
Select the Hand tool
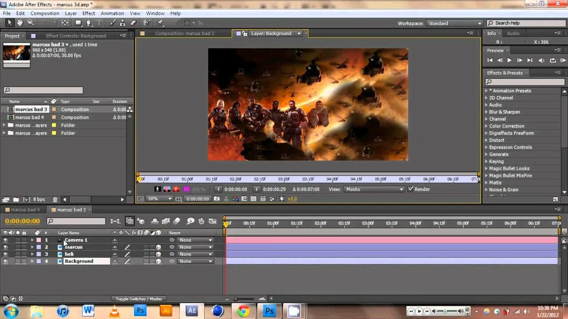[x=20, y=23]
